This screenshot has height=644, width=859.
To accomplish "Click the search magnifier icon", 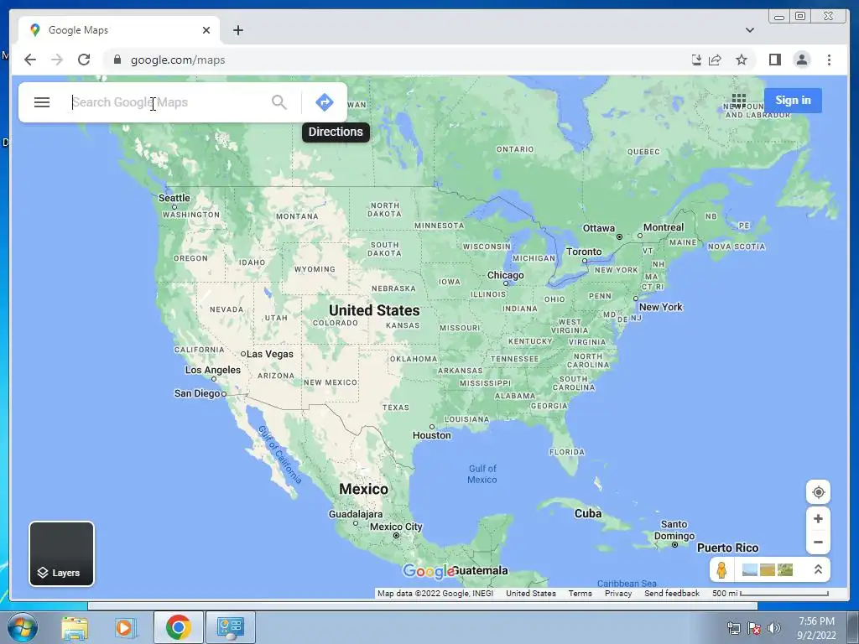I will tap(279, 102).
